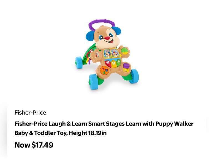Screen dimensions: 213x159
Task: Click the orange shape sorter on puppy's foot
Action: (x=105, y=71)
